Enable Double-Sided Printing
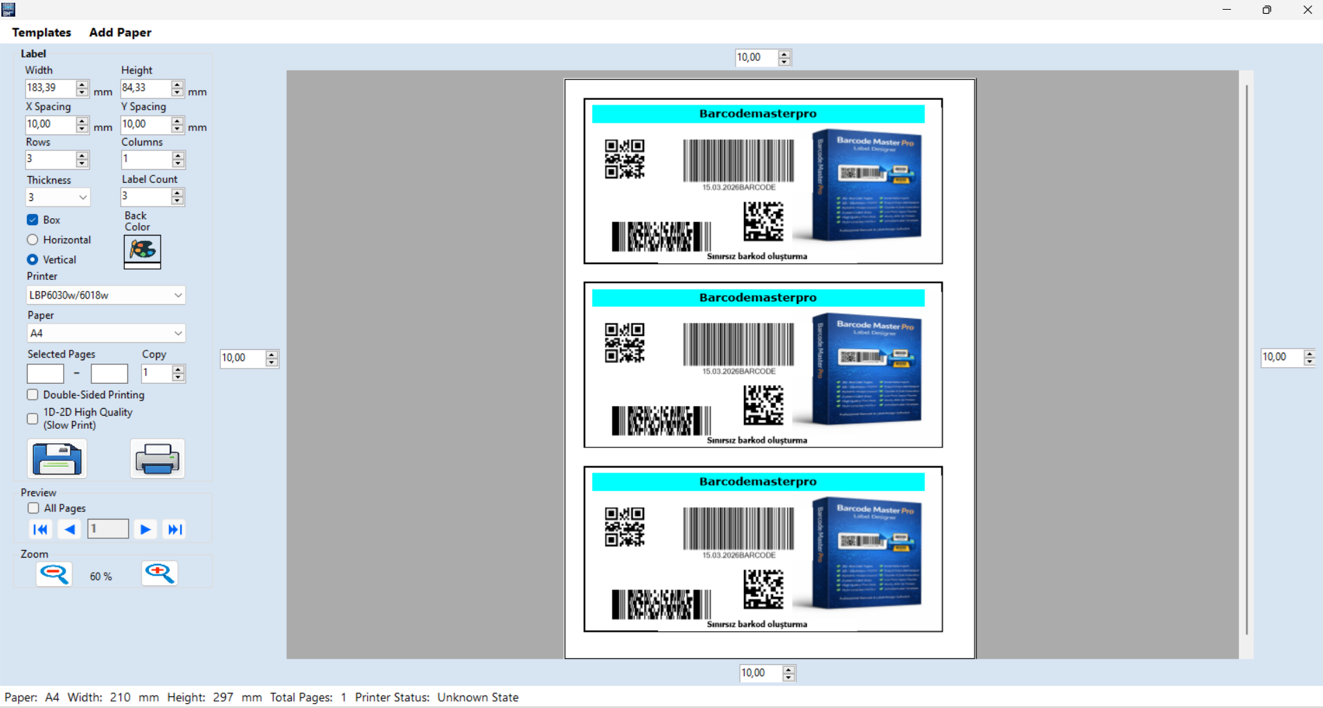 click(x=33, y=395)
